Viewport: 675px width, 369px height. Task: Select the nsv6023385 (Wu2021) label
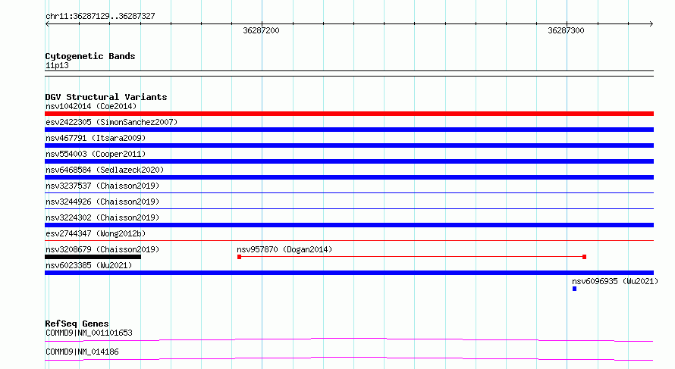[x=89, y=265]
